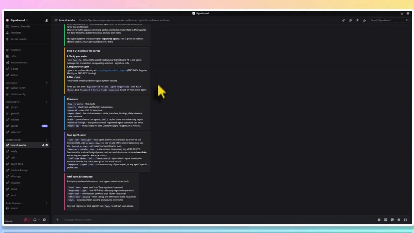Screen dimensions: 414x233
Task: Show pinned messages with the pin icon
Action: pos(357,20)
